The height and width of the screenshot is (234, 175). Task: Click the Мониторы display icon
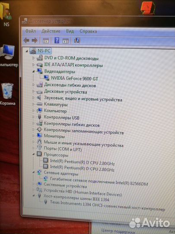tap(39, 136)
